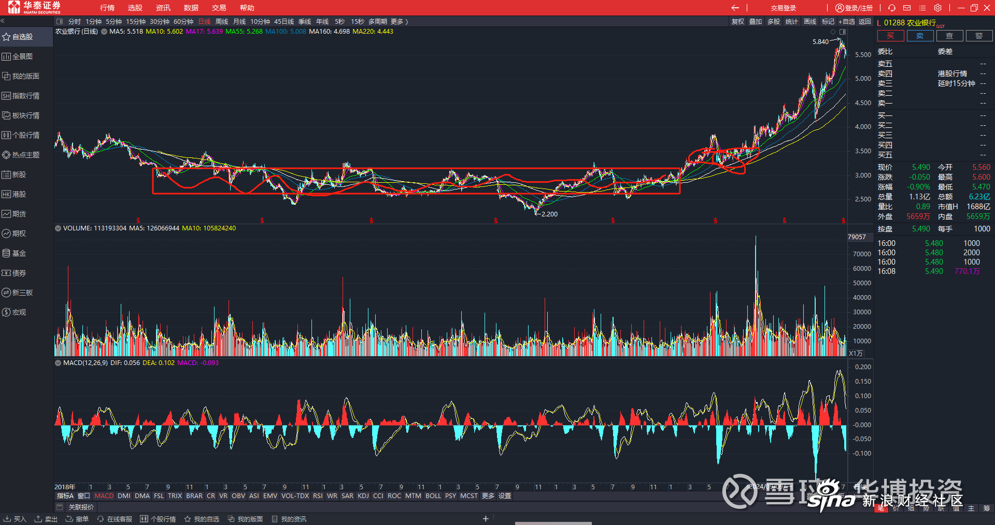Open 个股行情 in the left sidebar

21,135
